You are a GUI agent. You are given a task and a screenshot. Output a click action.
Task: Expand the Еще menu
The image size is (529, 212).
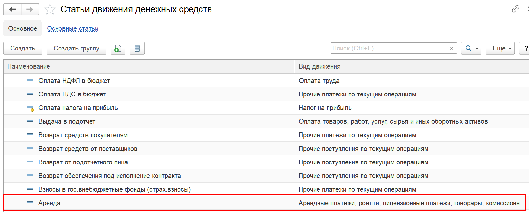[500, 48]
